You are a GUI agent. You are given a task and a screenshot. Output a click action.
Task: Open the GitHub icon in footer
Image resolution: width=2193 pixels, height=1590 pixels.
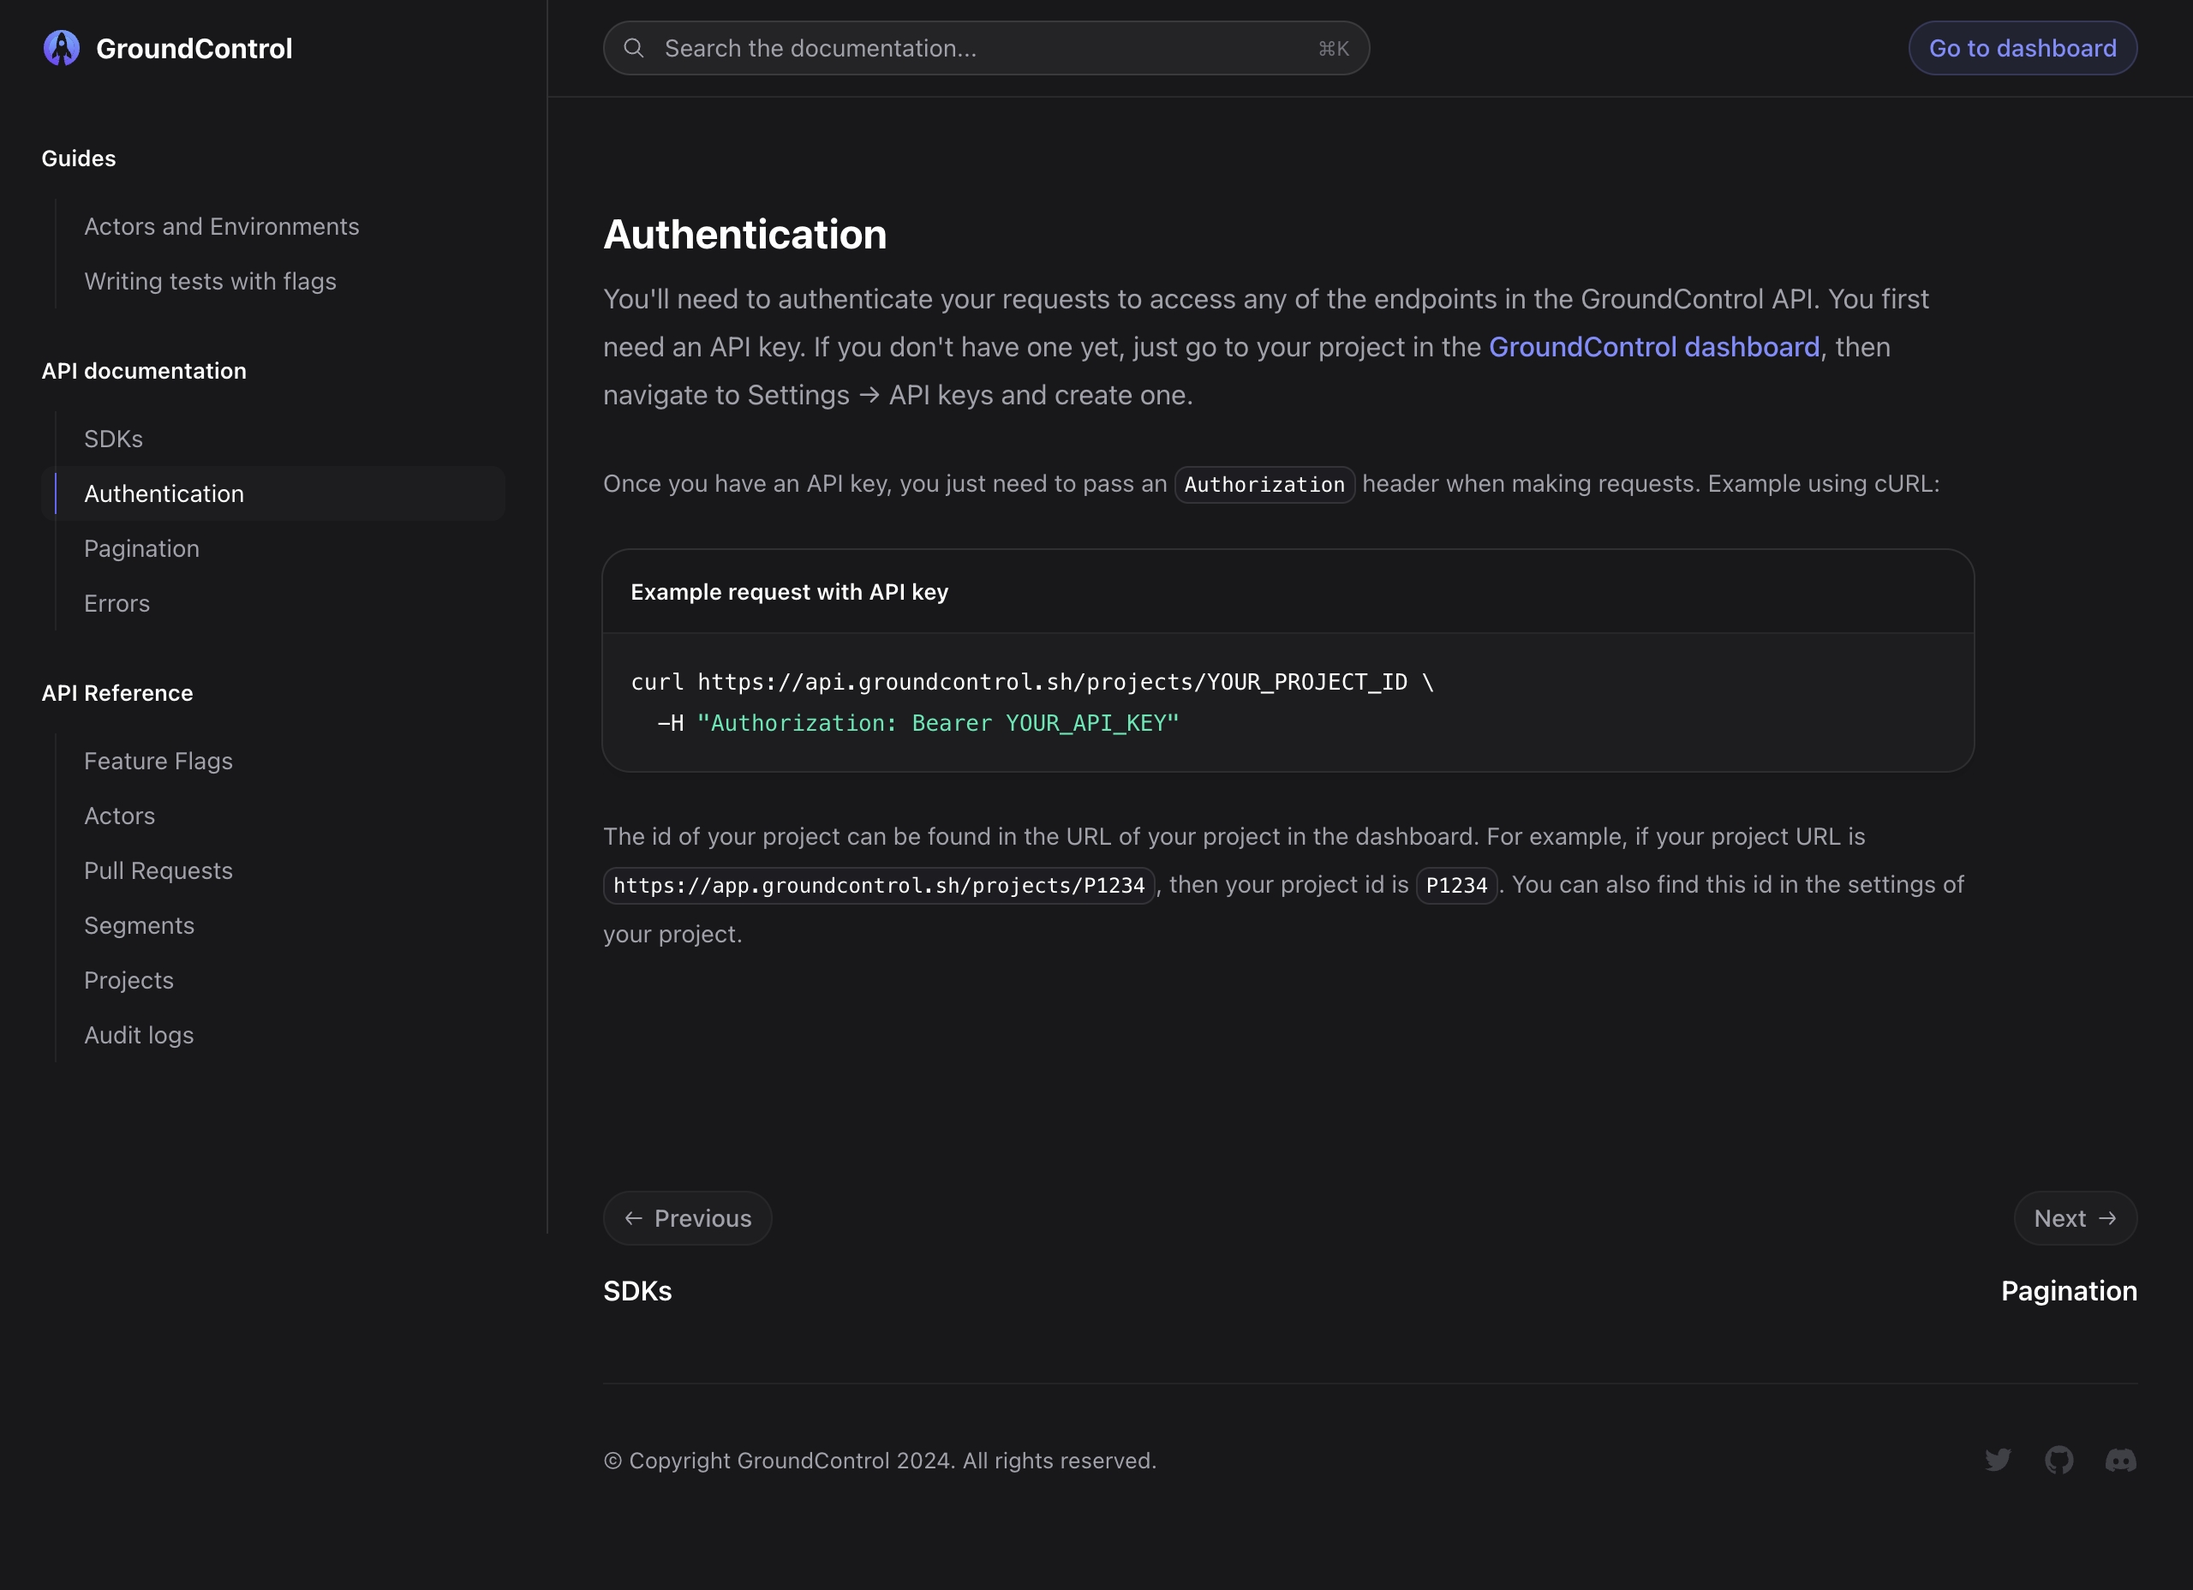click(2059, 1461)
